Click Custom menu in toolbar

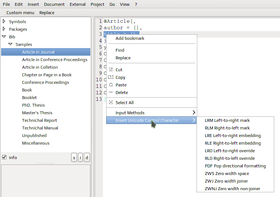[x=20, y=13]
